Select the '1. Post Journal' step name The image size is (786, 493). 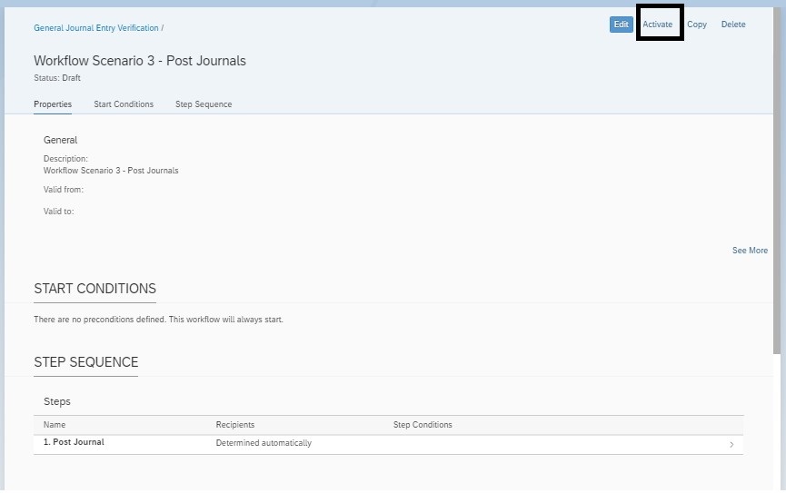(74, 442)
